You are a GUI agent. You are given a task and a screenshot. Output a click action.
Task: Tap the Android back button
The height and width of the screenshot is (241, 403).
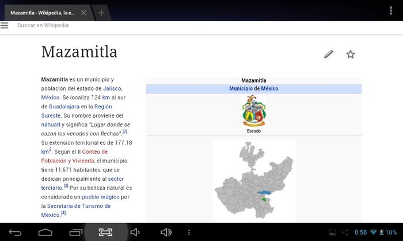click(15, 232)
